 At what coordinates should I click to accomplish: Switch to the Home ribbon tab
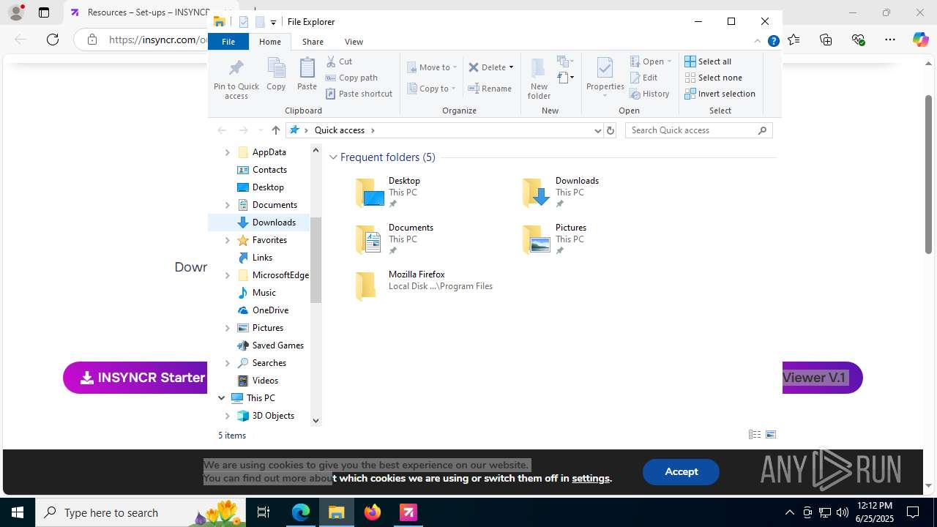[270, 42]
